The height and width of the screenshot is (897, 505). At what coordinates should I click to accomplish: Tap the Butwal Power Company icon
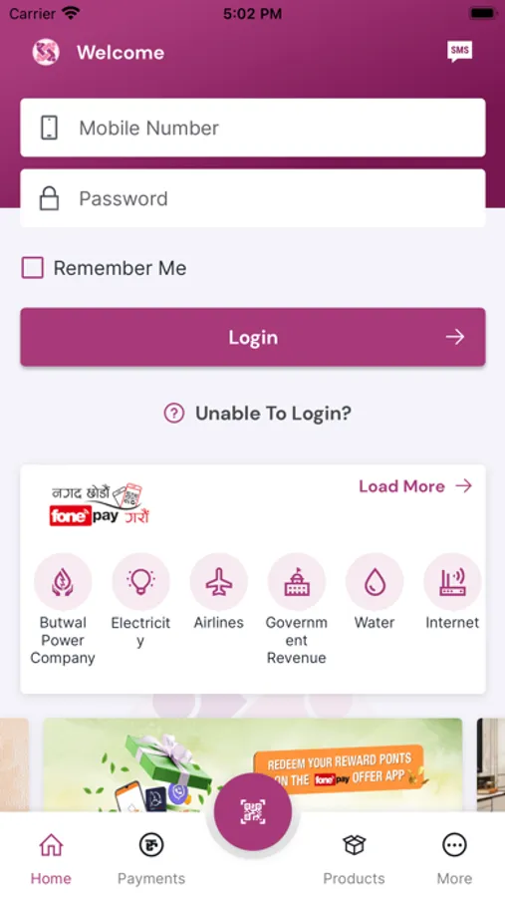63,582
